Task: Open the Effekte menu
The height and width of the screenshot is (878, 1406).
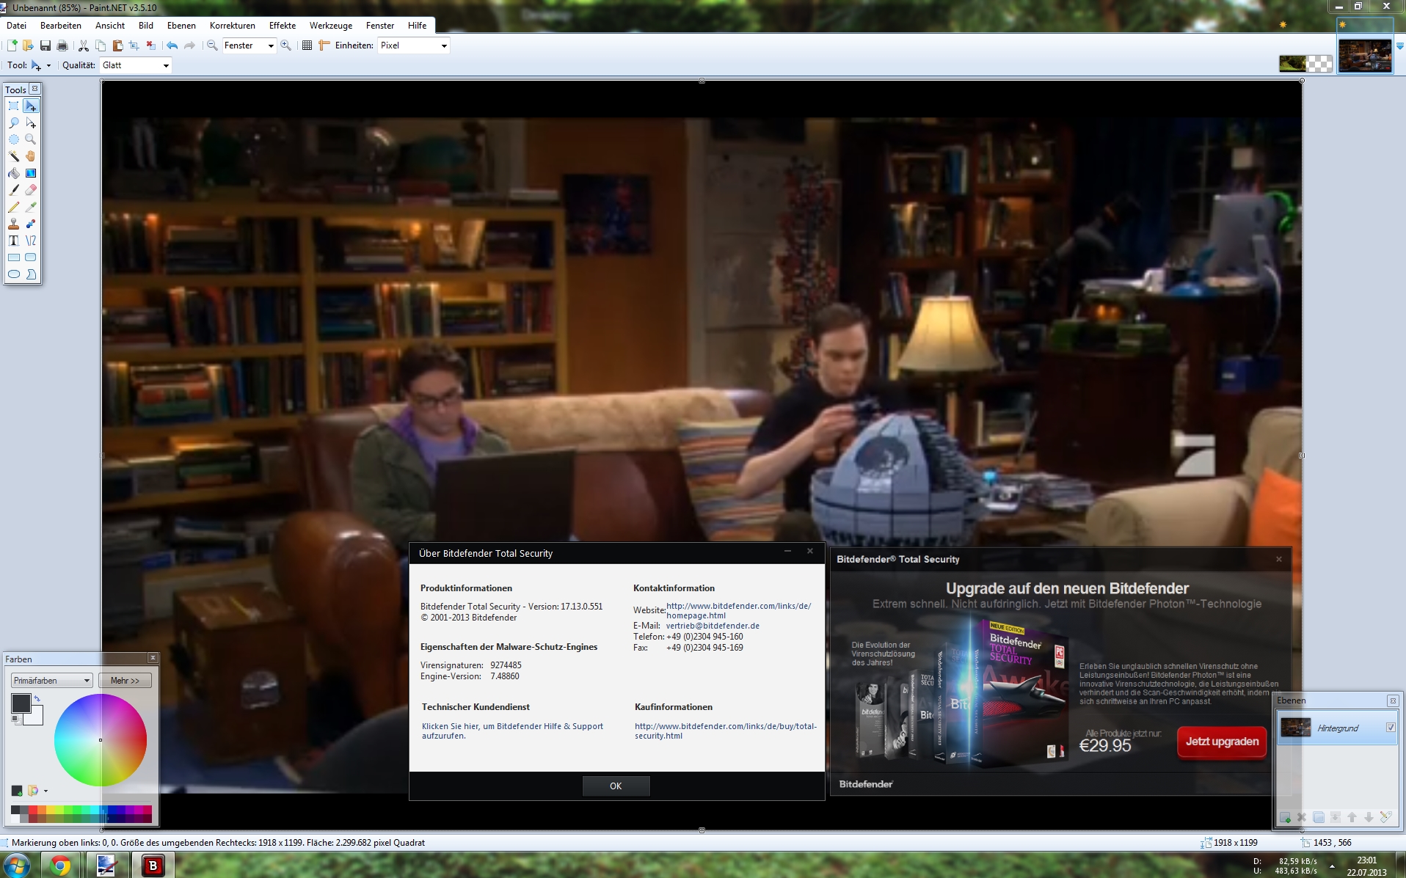Action: (x=283, y=25)
